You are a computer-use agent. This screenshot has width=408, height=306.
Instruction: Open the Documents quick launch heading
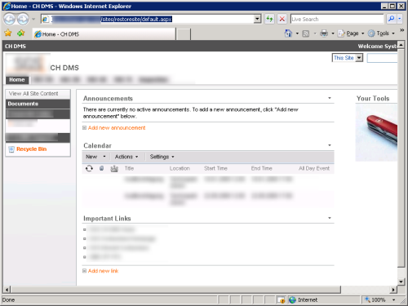[x=23, y=104]
